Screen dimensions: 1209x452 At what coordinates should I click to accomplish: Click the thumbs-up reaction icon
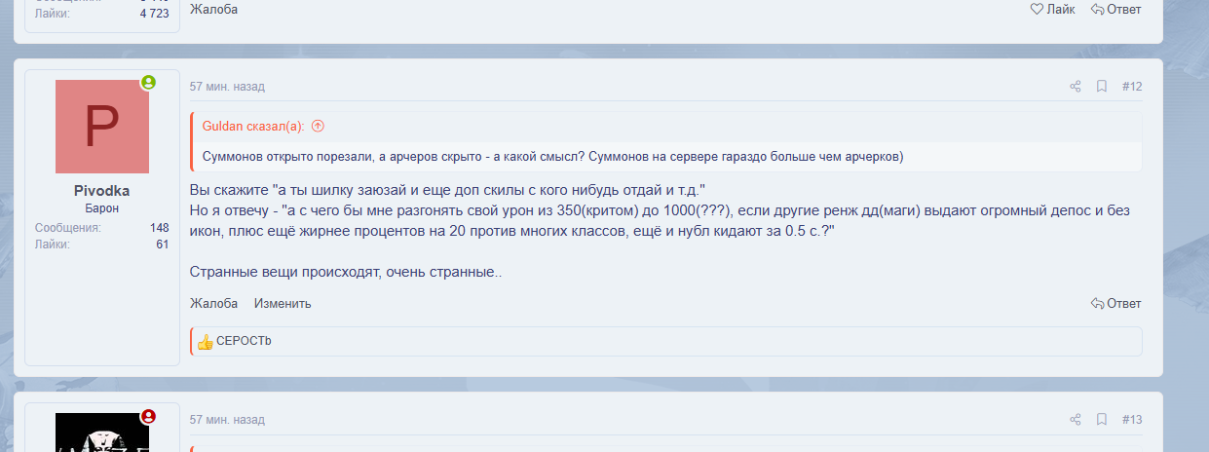click(x=205, y=342)
